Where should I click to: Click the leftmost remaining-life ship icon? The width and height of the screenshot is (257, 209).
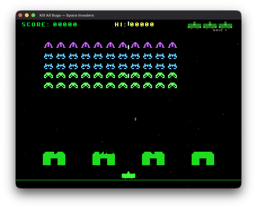(x=194, y=25)
